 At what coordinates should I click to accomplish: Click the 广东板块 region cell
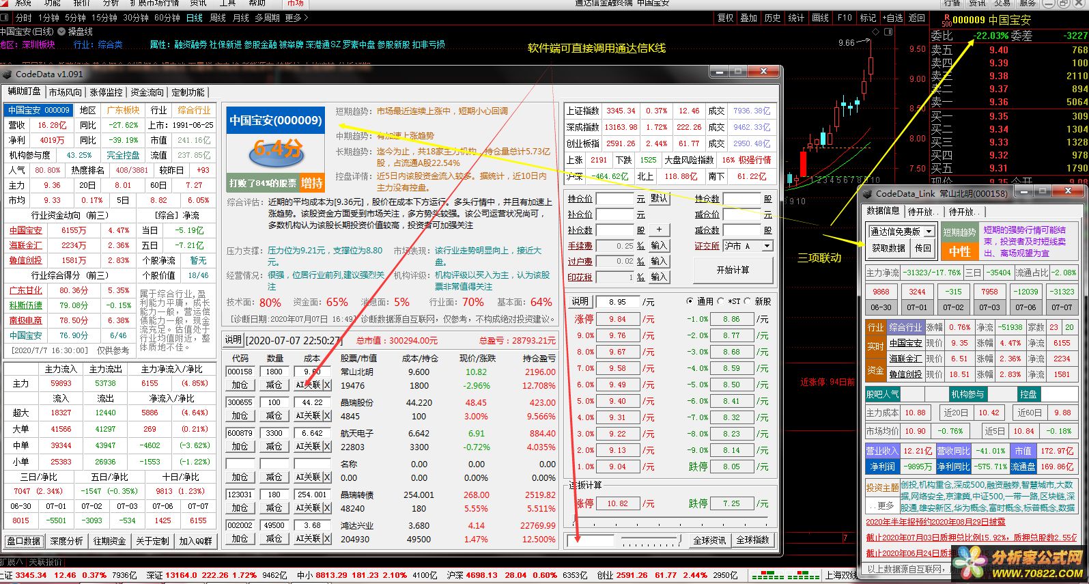123,110
